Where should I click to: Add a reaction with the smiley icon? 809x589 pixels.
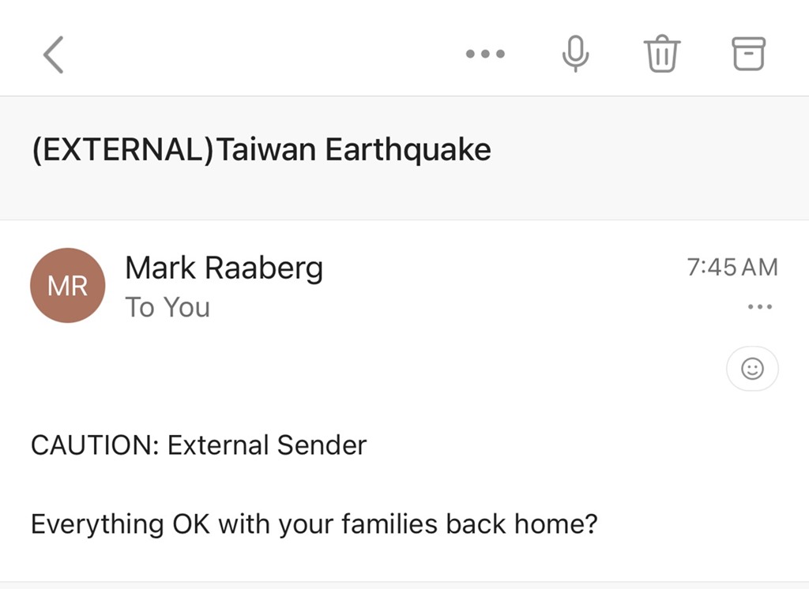coord(752,369)
